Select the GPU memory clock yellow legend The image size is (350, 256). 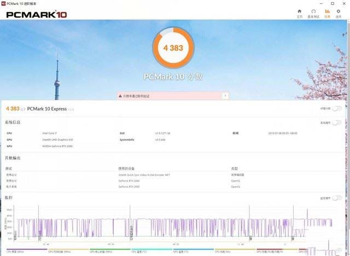[68, 251]
